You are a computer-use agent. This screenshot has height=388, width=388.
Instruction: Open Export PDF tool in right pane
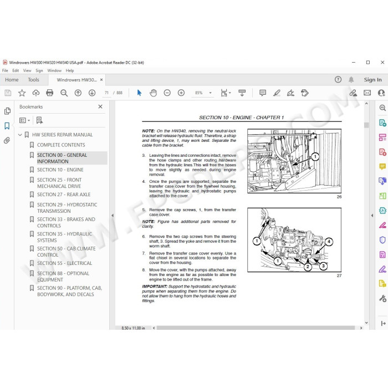(382, 122)
